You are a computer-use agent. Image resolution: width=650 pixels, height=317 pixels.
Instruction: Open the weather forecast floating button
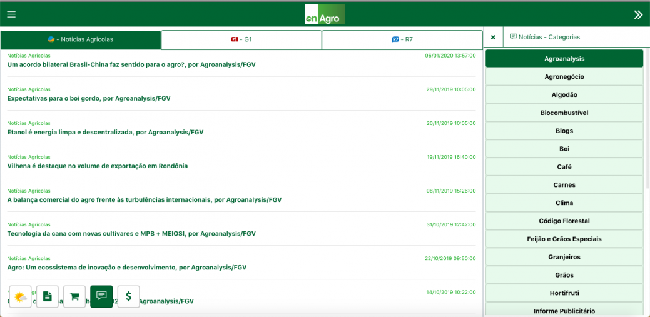(20, 297)
